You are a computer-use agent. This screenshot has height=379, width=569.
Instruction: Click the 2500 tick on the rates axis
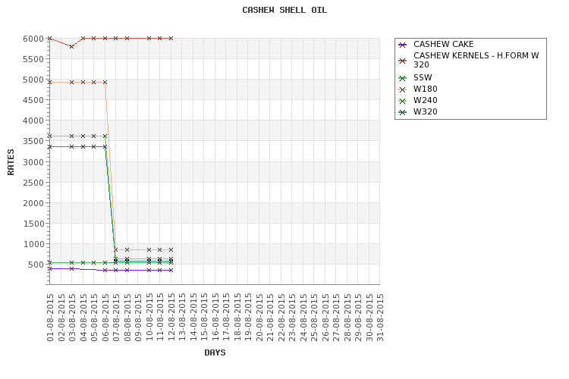pyautogui.click(x=33, y=183)
